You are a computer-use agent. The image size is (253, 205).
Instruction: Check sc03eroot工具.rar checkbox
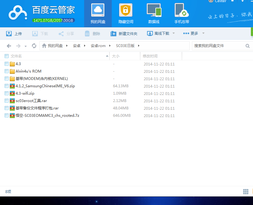(7, 101)
